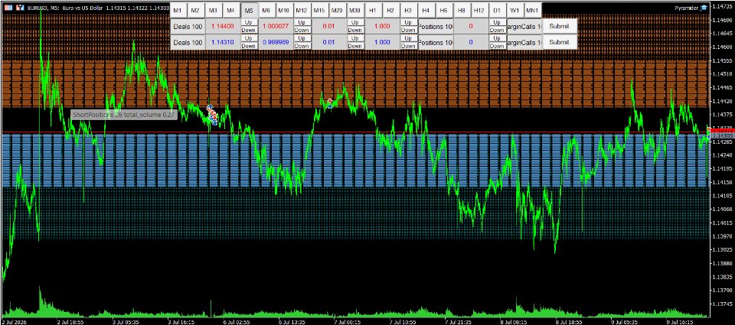Click the blue 1.14310 price field
The image size is (735, 325).
(x=223, y=42)
